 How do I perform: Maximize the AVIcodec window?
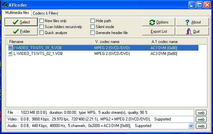[199, 5]
